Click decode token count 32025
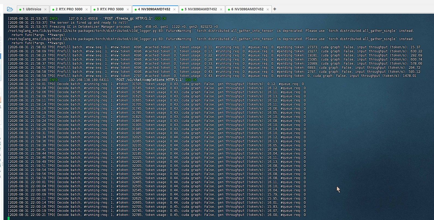This screenshot has height=220, width=434. (x=136, y=137)
